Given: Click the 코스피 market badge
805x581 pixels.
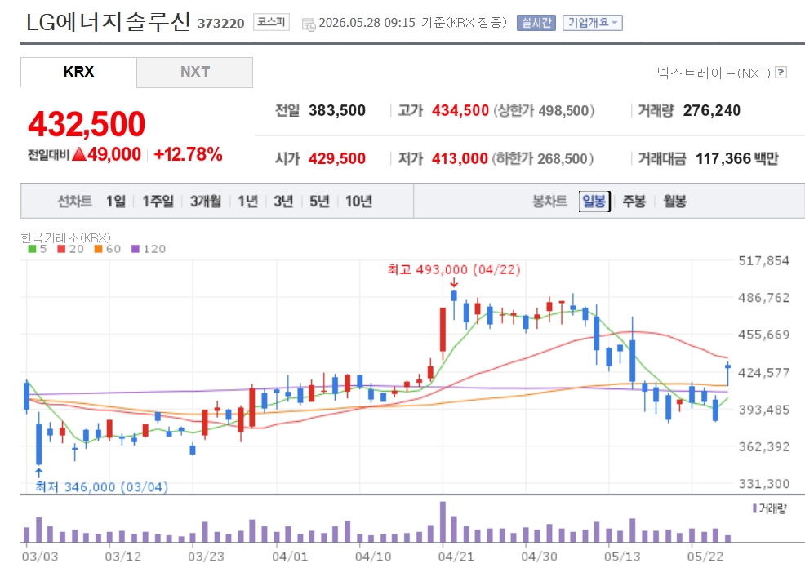Looking at the screenshot, I should click(x=271, y=22).
